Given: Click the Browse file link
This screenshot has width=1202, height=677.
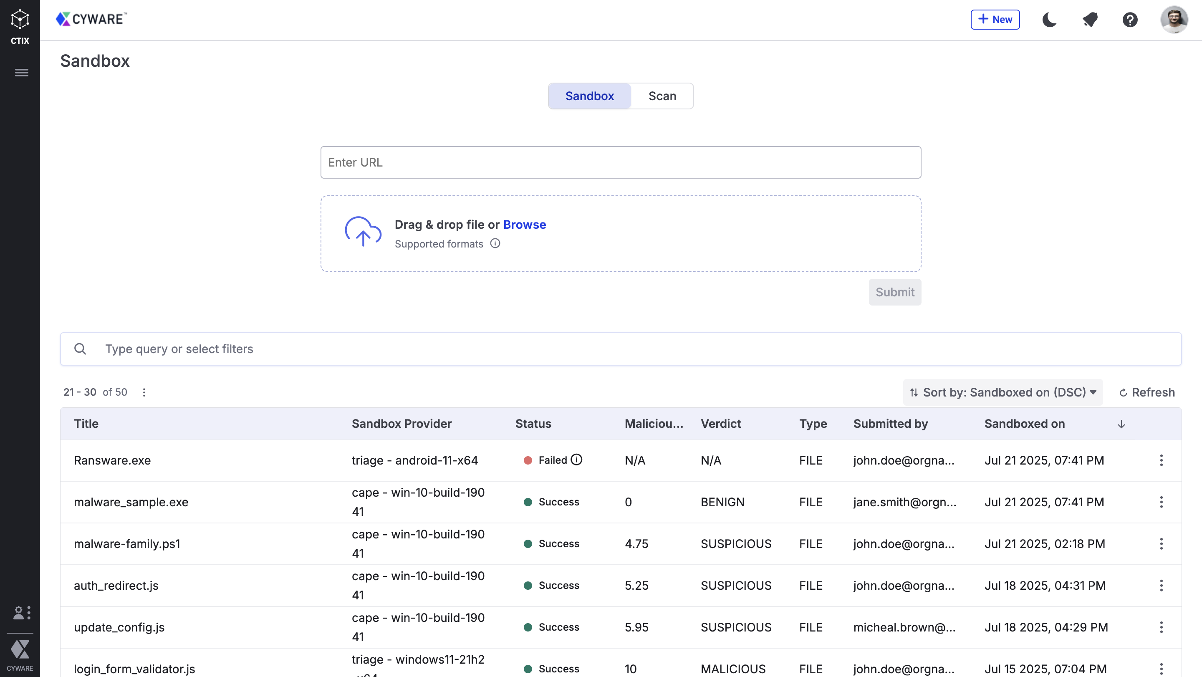Looking at the screenshot, I should click(524, 225).
